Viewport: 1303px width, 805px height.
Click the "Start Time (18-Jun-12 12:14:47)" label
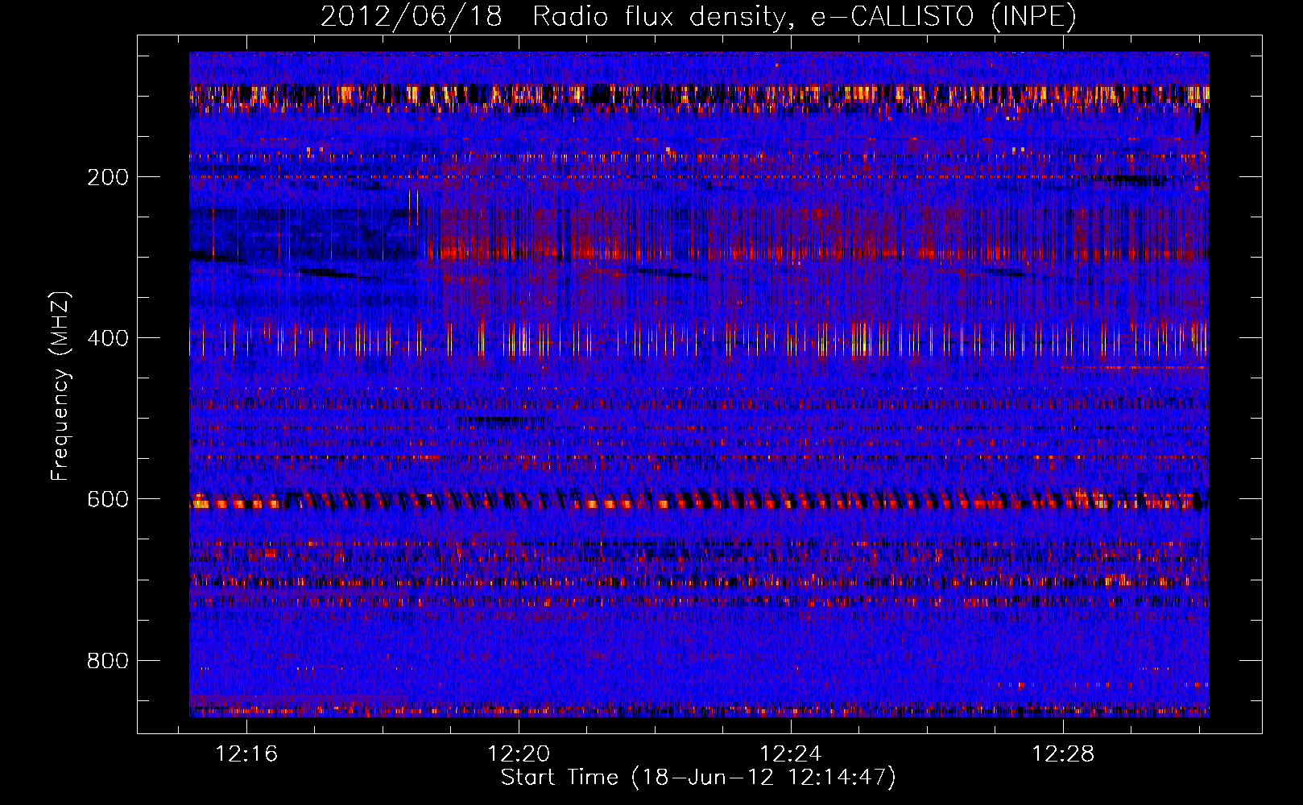(x=698, y=778)
